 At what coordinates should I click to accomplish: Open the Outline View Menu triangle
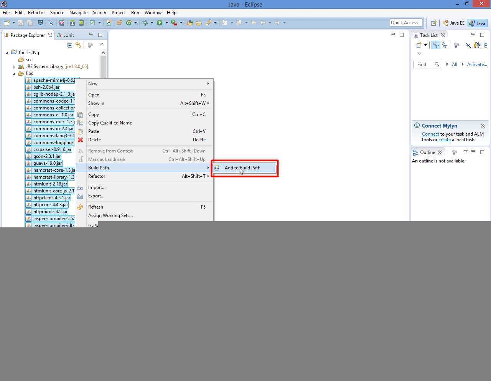pos(465,152)
